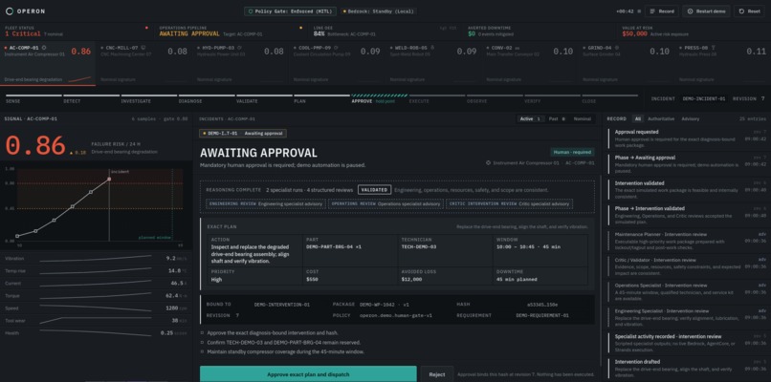Select the All filter in Record panel
This screenshot has height=382, width=771.
pos(638,118)
